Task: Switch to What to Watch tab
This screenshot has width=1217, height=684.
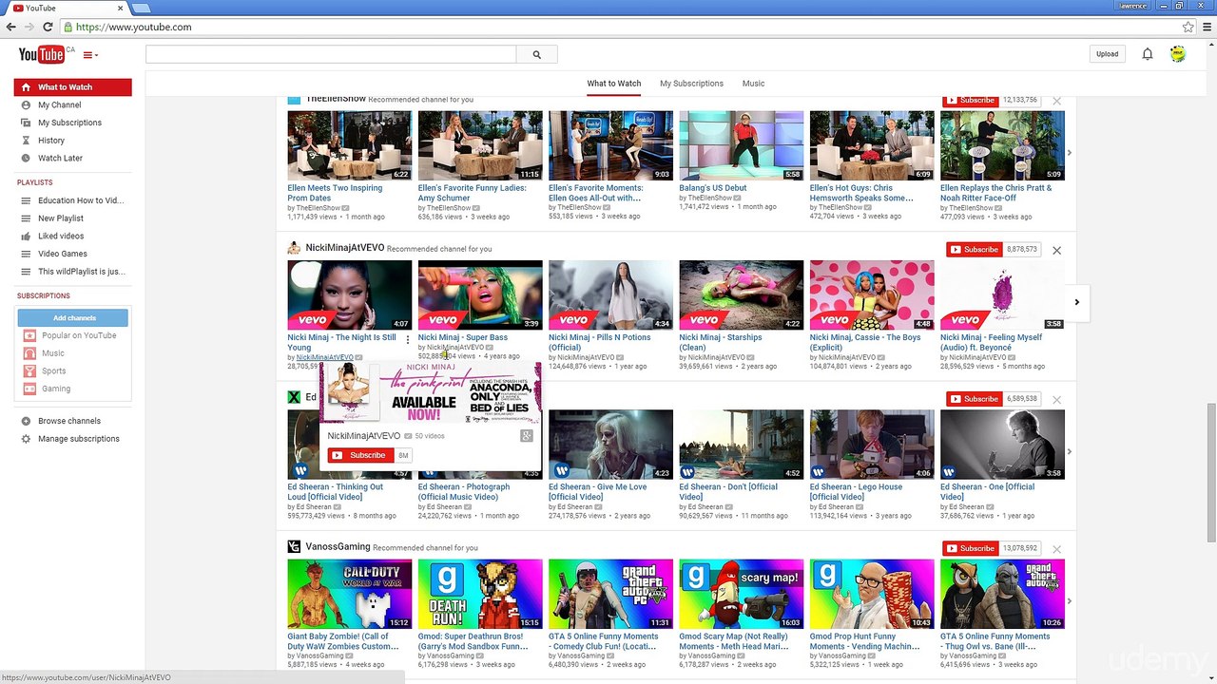Action: point(614,84)
